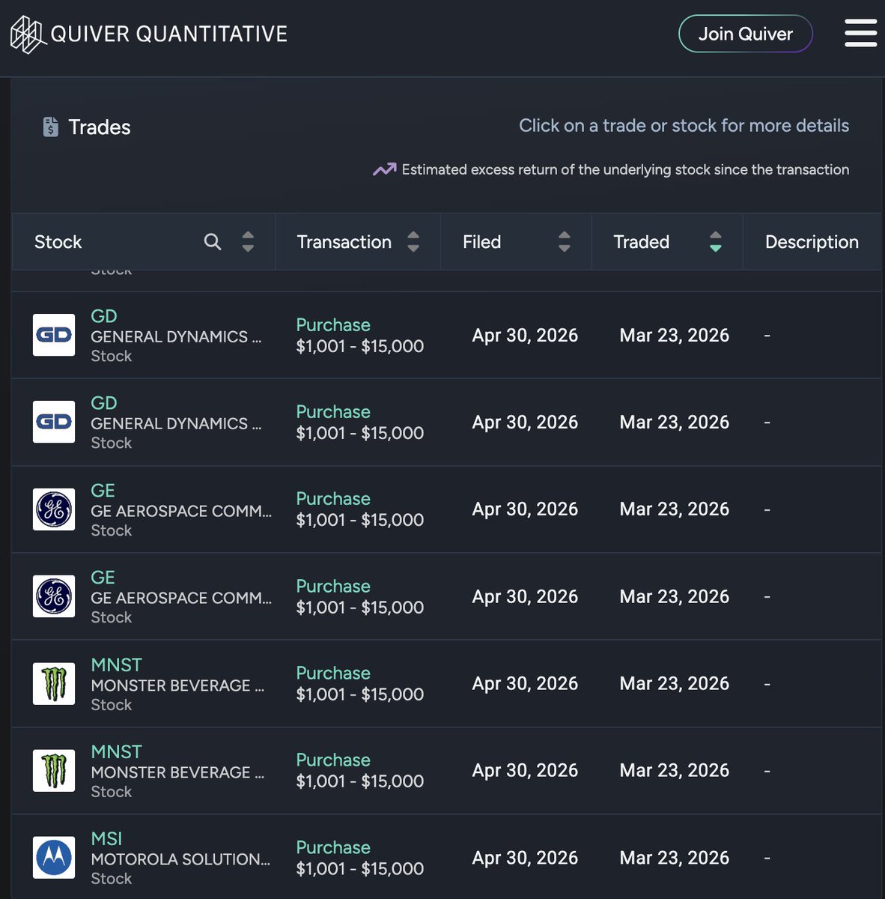
Task: Click the $1,001 - $15,000 amount in MSI row
Action: [x=360, y=868]
